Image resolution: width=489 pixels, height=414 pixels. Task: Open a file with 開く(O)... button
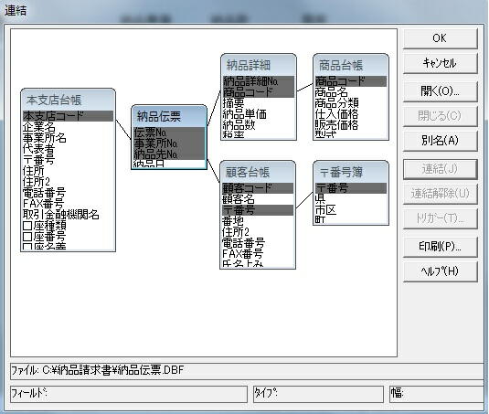click(440, 91)
